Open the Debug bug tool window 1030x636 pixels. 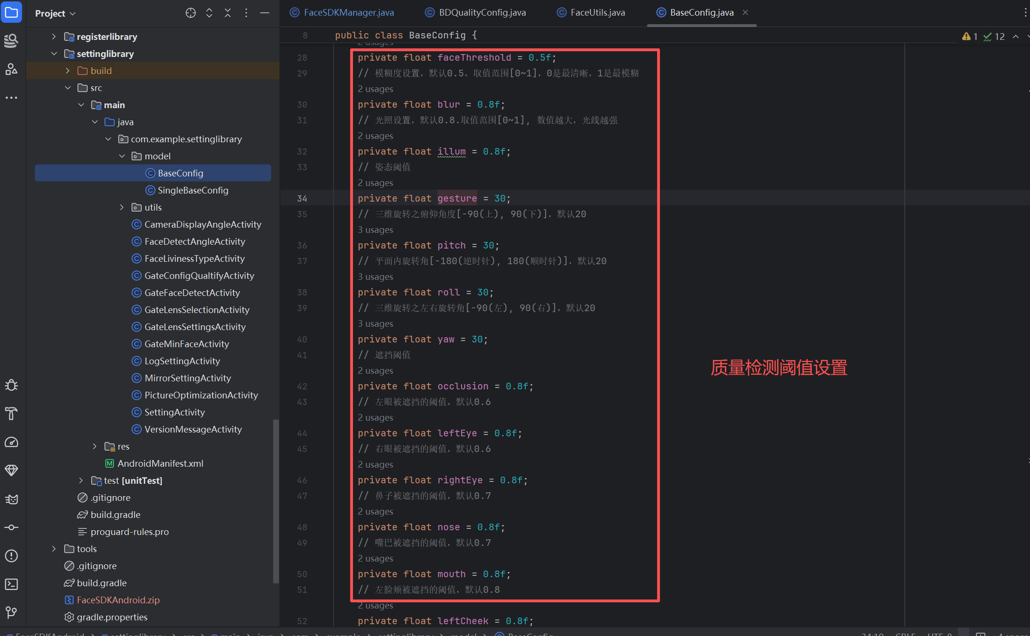point(11,385)
